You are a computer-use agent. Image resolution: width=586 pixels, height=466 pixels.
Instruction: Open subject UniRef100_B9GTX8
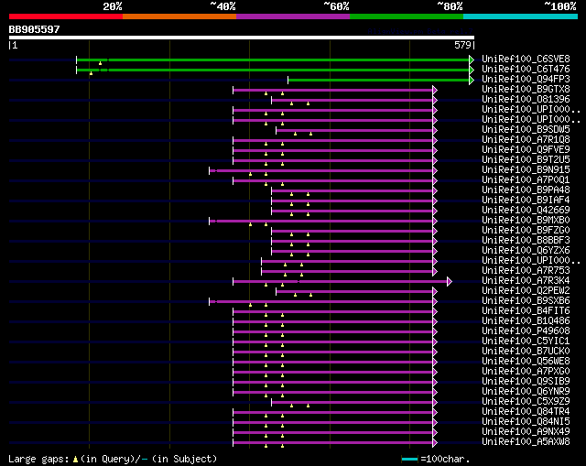coord(526,90)
